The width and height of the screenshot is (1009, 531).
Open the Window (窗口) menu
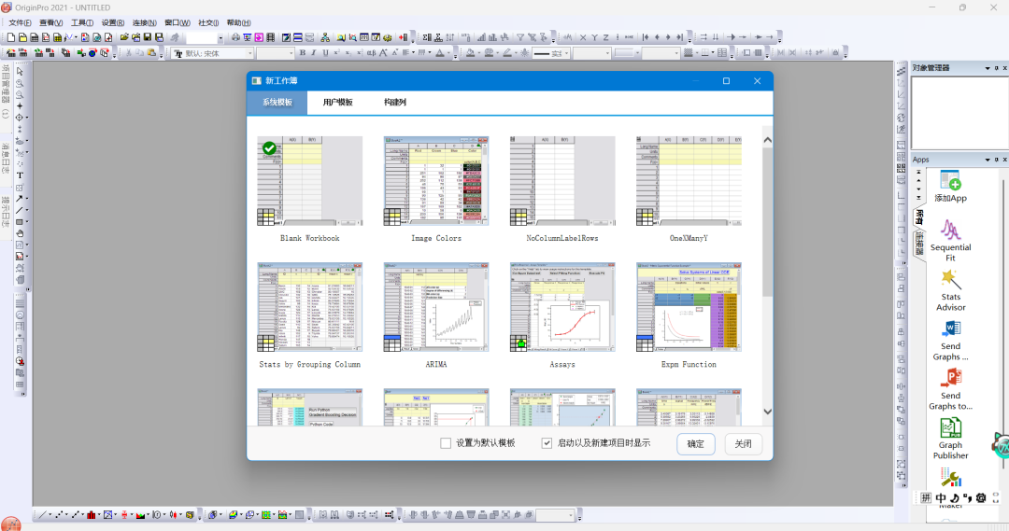pos(177,22)
